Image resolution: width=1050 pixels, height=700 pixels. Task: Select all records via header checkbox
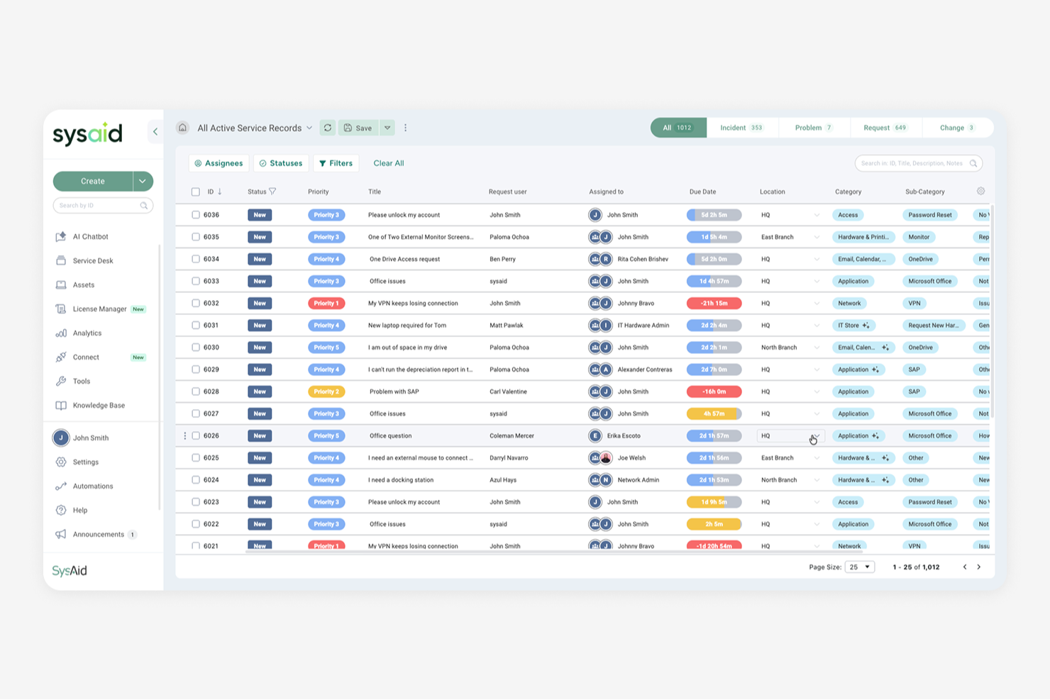pos(196,191)
